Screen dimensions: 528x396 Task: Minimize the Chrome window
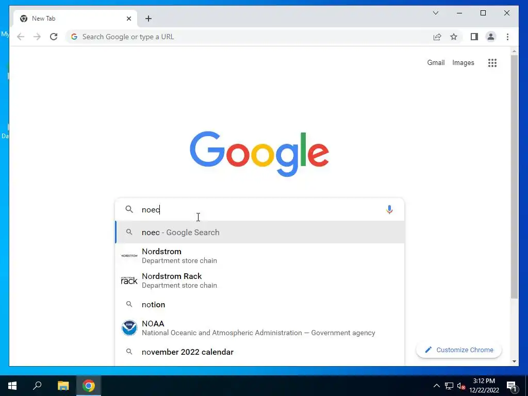[459, 13]
